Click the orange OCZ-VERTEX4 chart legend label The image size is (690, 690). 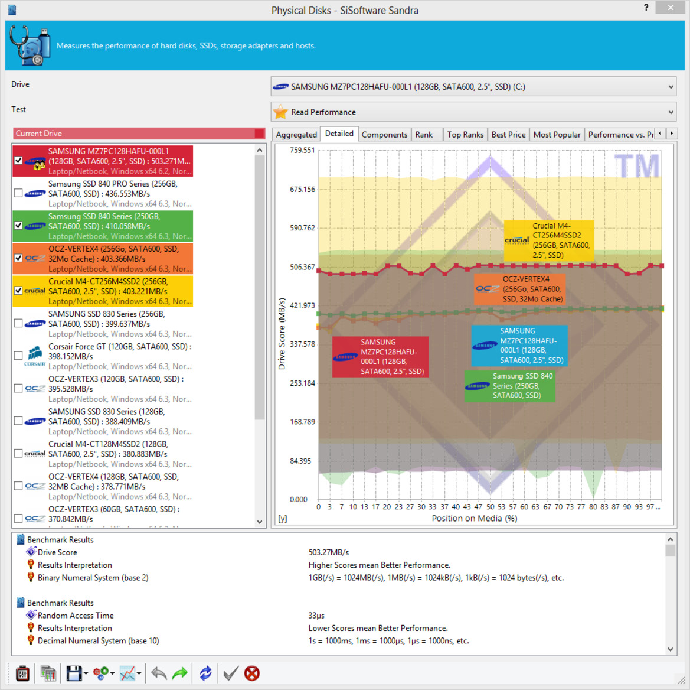tap(519, 289)
